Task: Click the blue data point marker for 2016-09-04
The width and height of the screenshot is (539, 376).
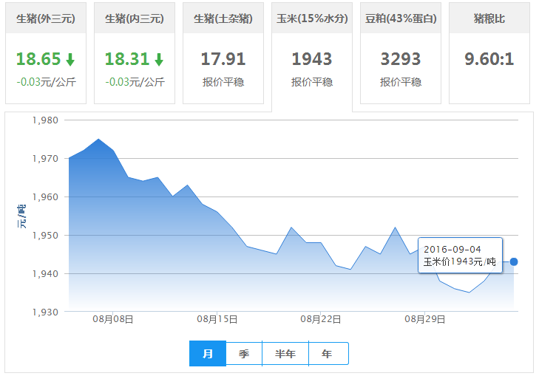Action: point(514,262)
